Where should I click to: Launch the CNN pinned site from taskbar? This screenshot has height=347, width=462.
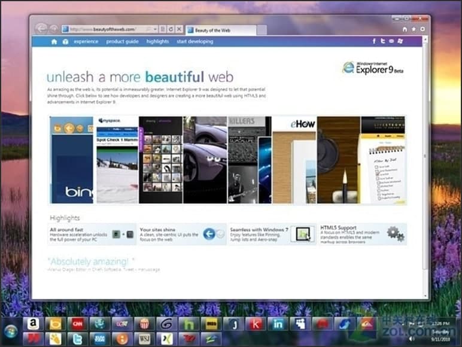[77, 324]
